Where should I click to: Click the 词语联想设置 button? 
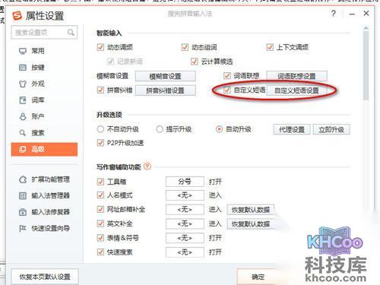pos(296,76)
